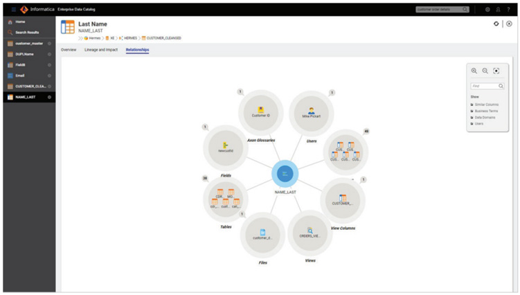Image resolution: width=520 pixels, height=295 pixels.
Task: Click the count badge on the Tables cluster
Action: (x=205, y=178)
